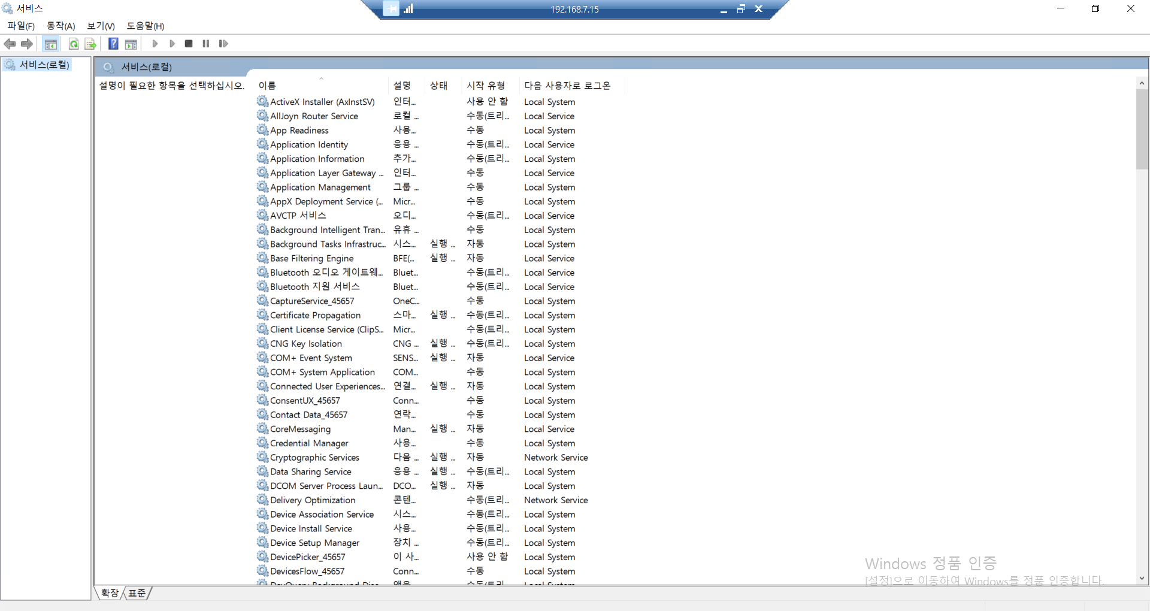Select Background Intelligent Transfer service icon
1150x611 pixels.
tap(262, 229)
